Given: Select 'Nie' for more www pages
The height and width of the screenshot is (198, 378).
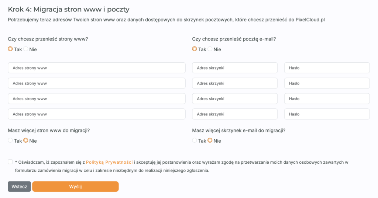Looking at the screenshot, I should (26, 140).
